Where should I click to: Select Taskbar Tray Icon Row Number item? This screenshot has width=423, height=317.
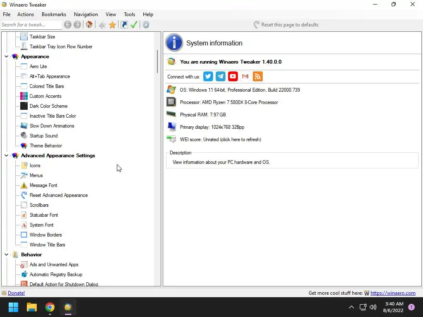[x=61, y=47]
